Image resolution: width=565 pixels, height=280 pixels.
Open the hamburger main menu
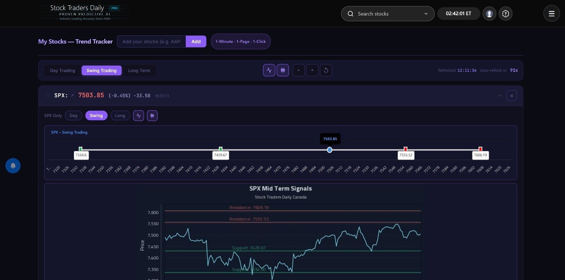(x=551, y=14)
